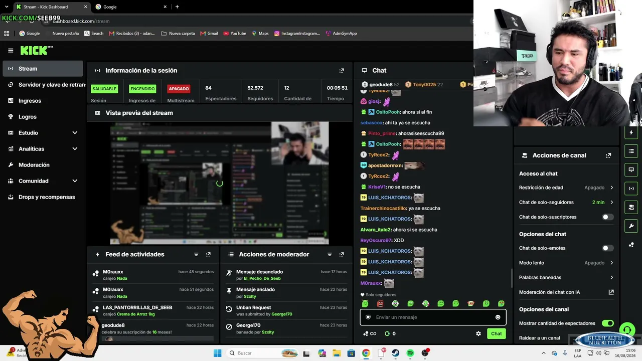Click the Kick logo
The image size is (642, 361).
[36, 50]
